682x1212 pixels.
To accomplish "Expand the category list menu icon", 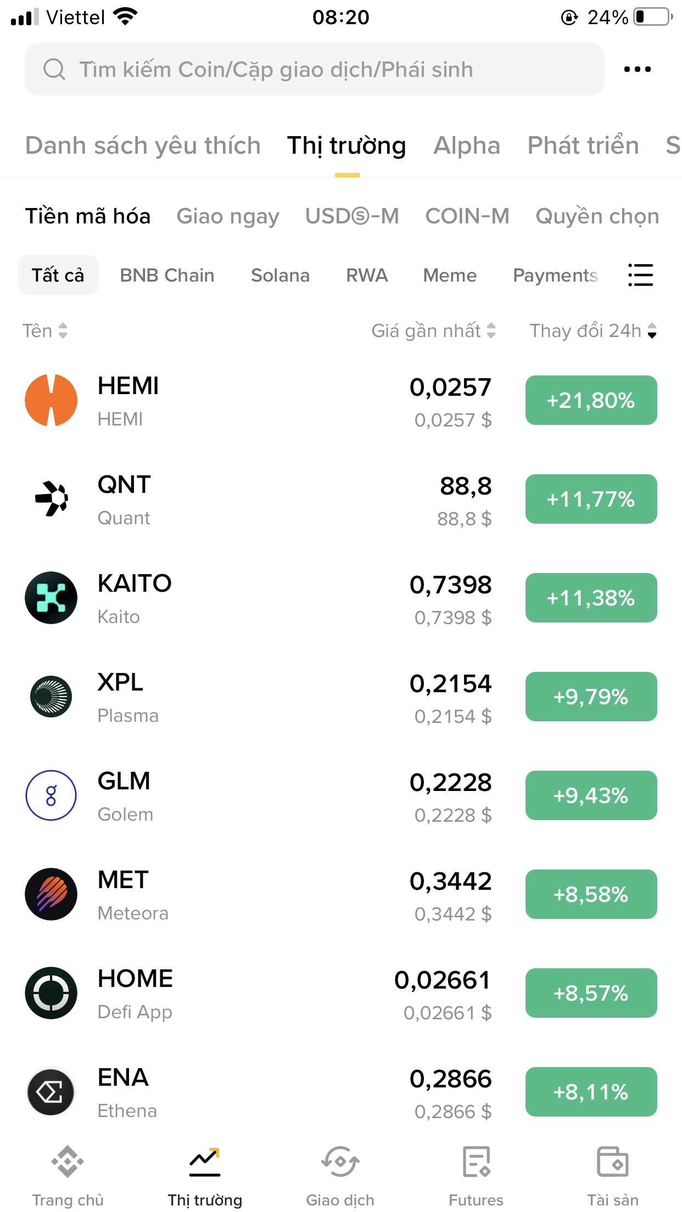I will pos(641,275).
